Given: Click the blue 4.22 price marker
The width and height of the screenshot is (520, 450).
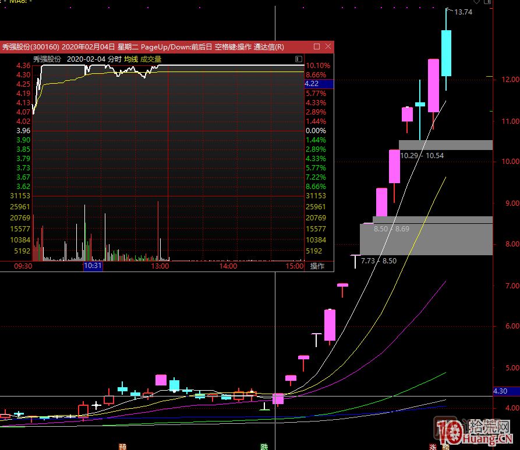Looking at the screenshot, I should pos(319,84).
